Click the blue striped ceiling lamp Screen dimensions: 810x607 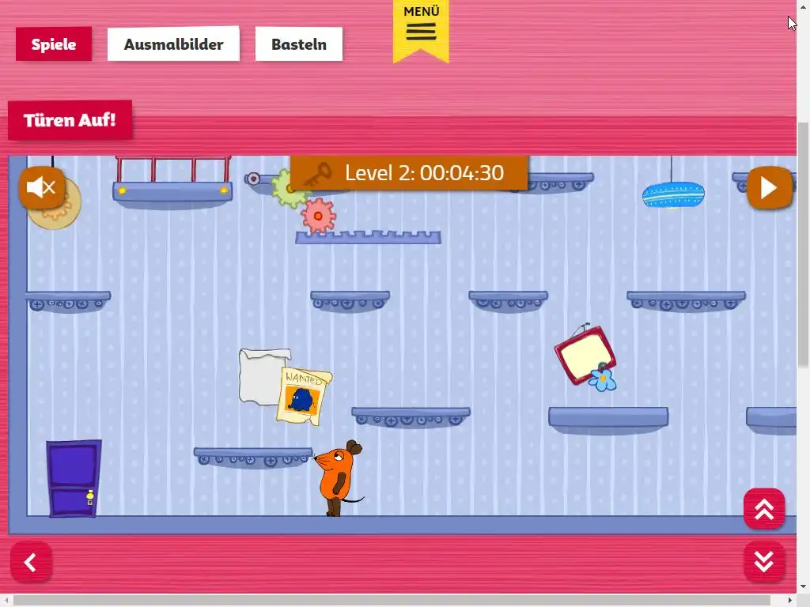coord(673,195)
